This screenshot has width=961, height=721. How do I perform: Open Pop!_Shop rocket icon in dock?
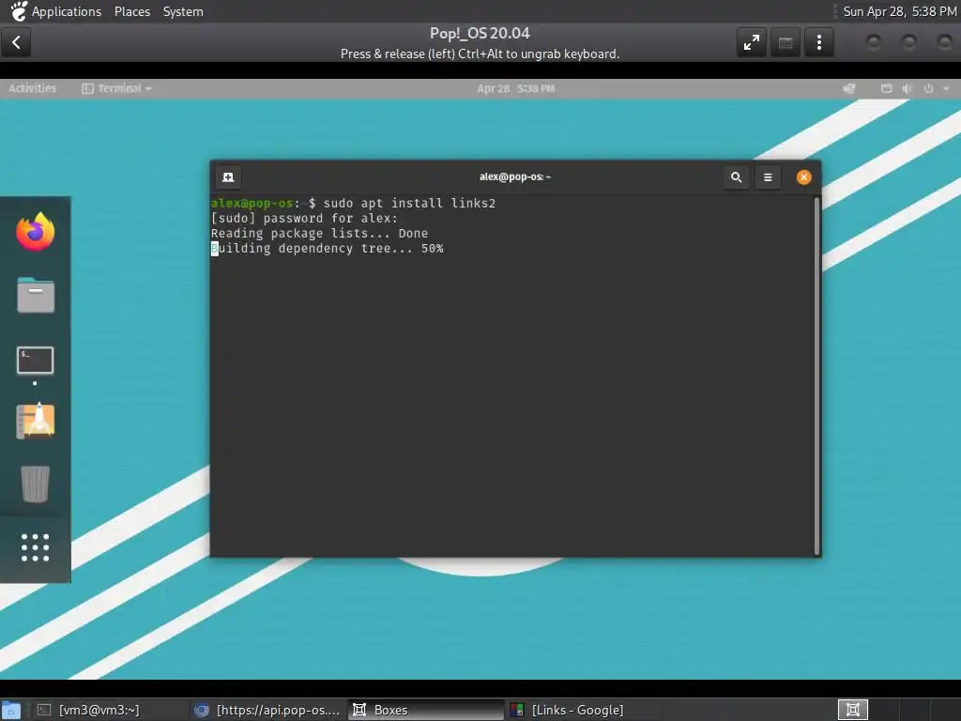click(x=35, y=421)
